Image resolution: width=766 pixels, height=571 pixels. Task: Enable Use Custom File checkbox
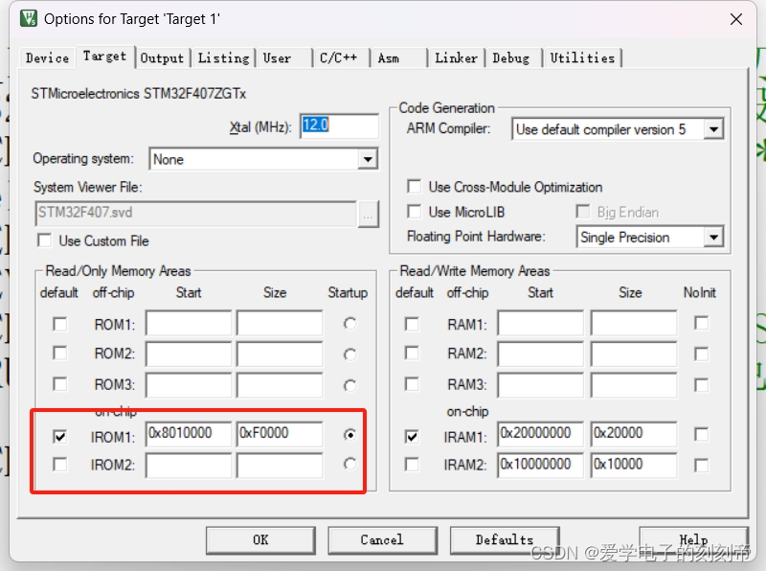tap(45, 240)
